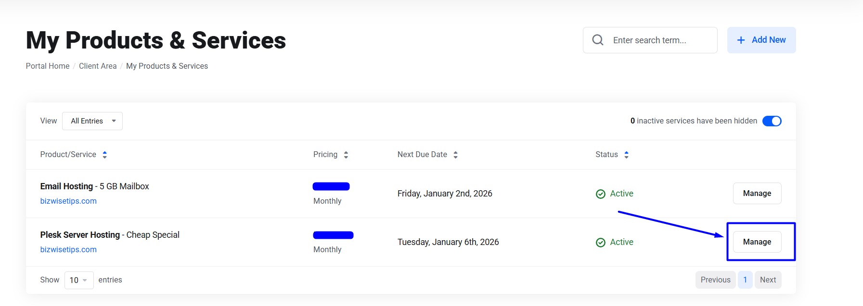Go to the Next page
The image size is (863, 306).
point(768,280)
